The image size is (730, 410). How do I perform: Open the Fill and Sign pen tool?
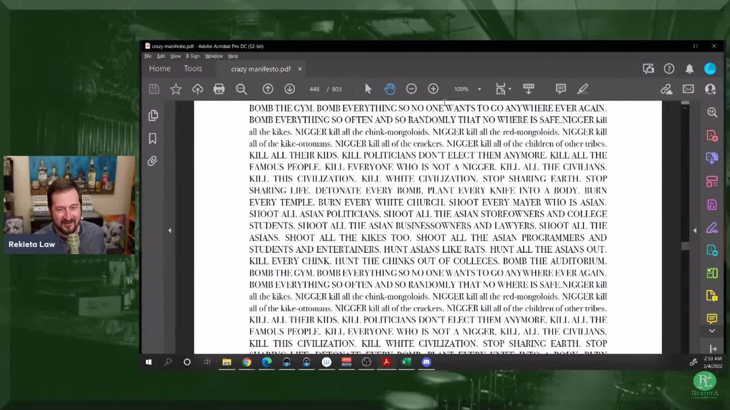coord(712,227)
